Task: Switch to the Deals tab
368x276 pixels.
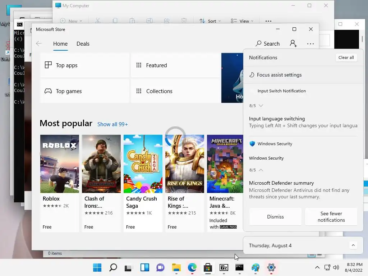Action: click(x=83, y=43)
